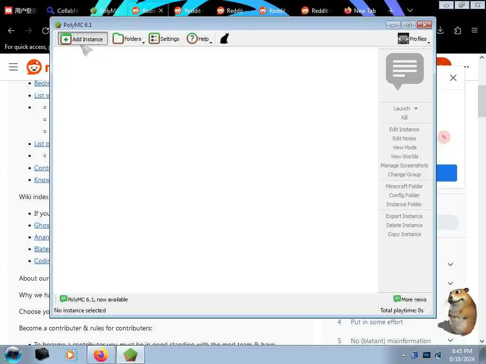Open browser extensions puzzle icon
This screenshot has width=486, height=364.
458,30
